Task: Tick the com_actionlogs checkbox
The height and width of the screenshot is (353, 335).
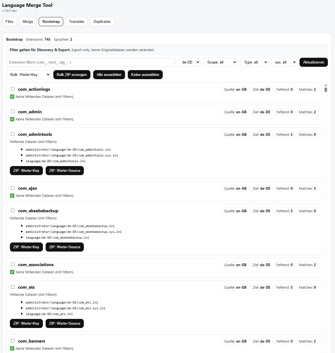Action: [x=13, y=89]
